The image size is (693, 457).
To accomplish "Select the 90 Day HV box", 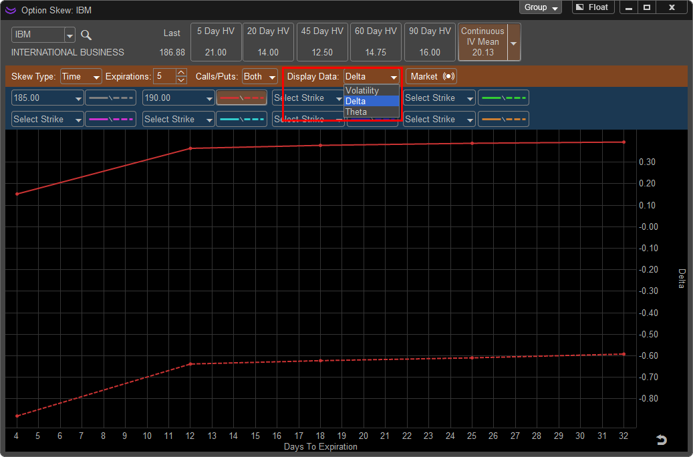I will 430,42.
